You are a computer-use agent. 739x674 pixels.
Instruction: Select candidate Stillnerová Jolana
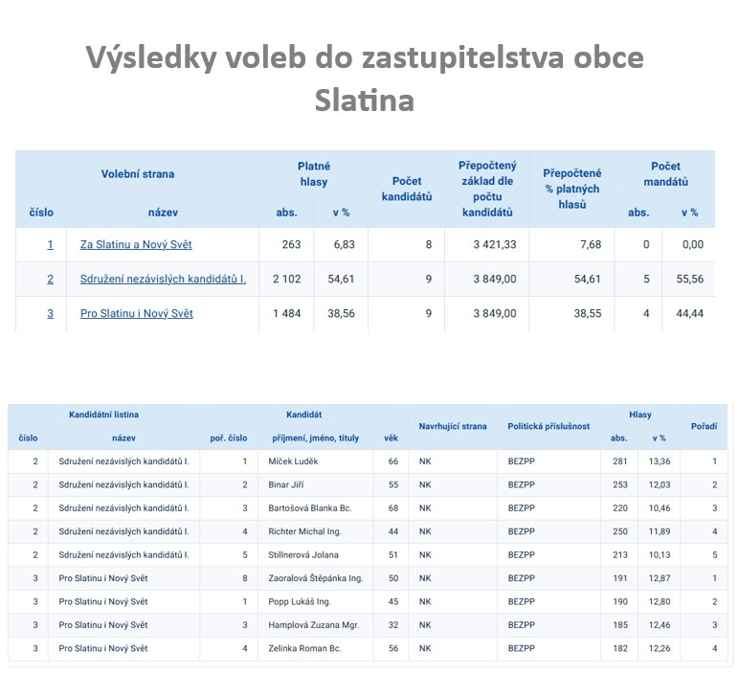(303, 554)
